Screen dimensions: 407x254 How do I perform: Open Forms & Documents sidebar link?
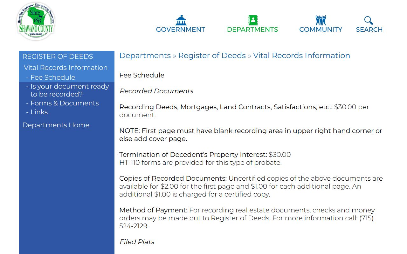pyautogui.click(x=65, y=103)
